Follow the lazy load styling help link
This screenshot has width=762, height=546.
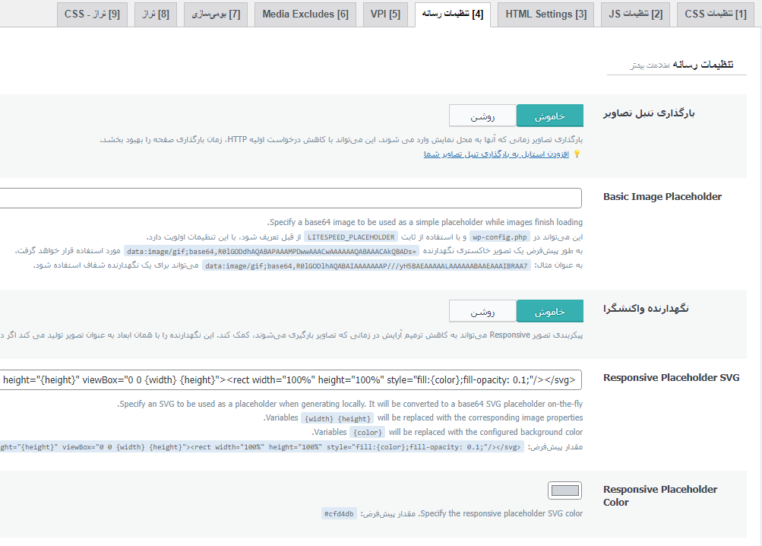point(495,154)
